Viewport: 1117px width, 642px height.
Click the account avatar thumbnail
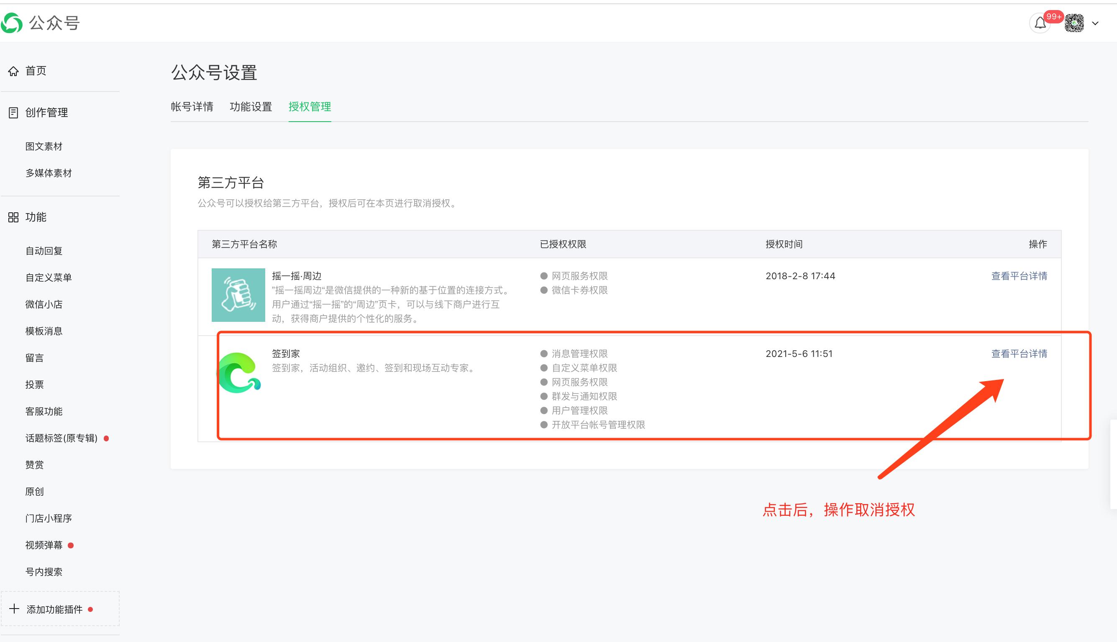[1074, 23]
